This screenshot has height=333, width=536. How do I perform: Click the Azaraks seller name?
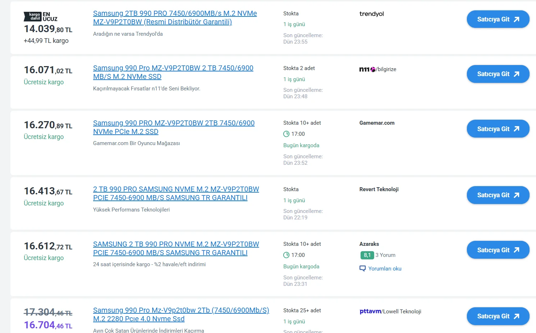coord(369,244)
